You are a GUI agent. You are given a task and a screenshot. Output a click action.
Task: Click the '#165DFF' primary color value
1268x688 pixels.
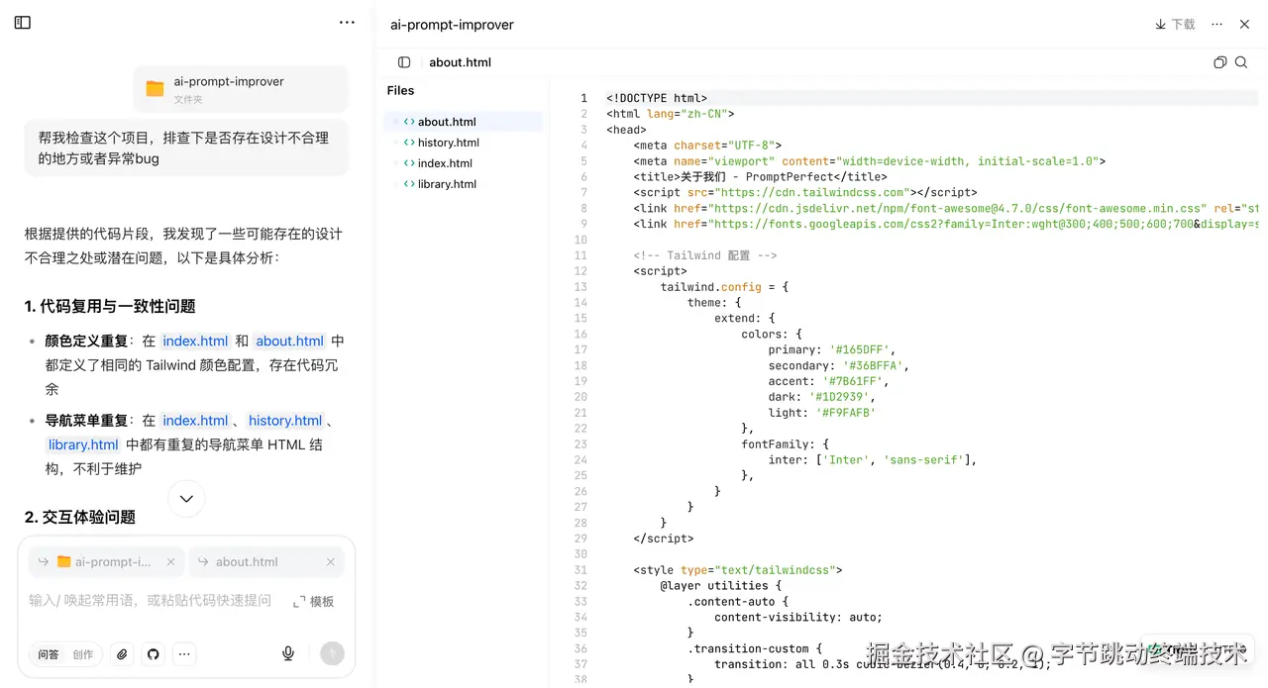(x=862, y=349)
